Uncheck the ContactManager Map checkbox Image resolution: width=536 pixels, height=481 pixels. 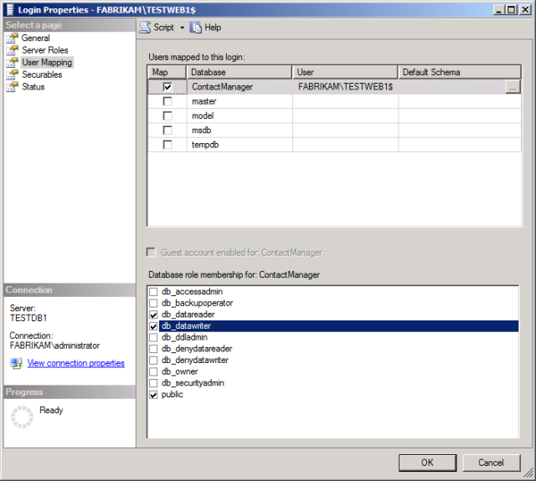[167, 86]
